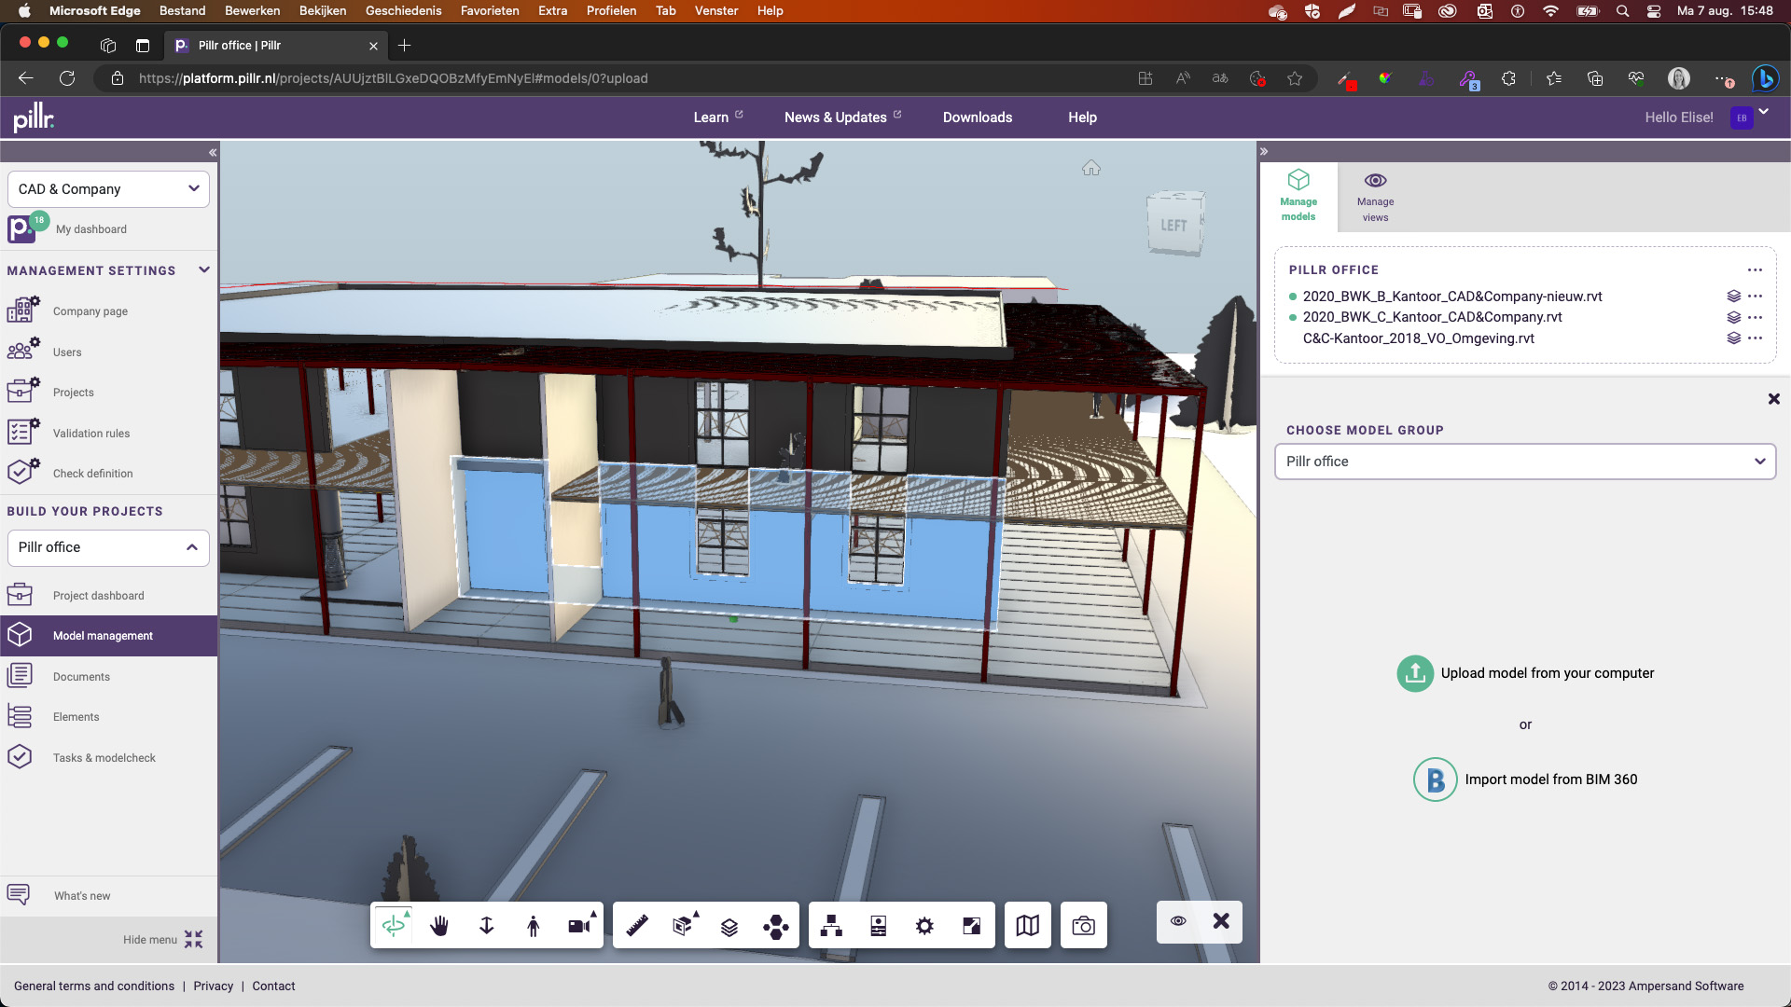Select the pan hand tool
Image resolution: width=1791 pixels, height=1007 pixels.
click(x=440, y=925)
